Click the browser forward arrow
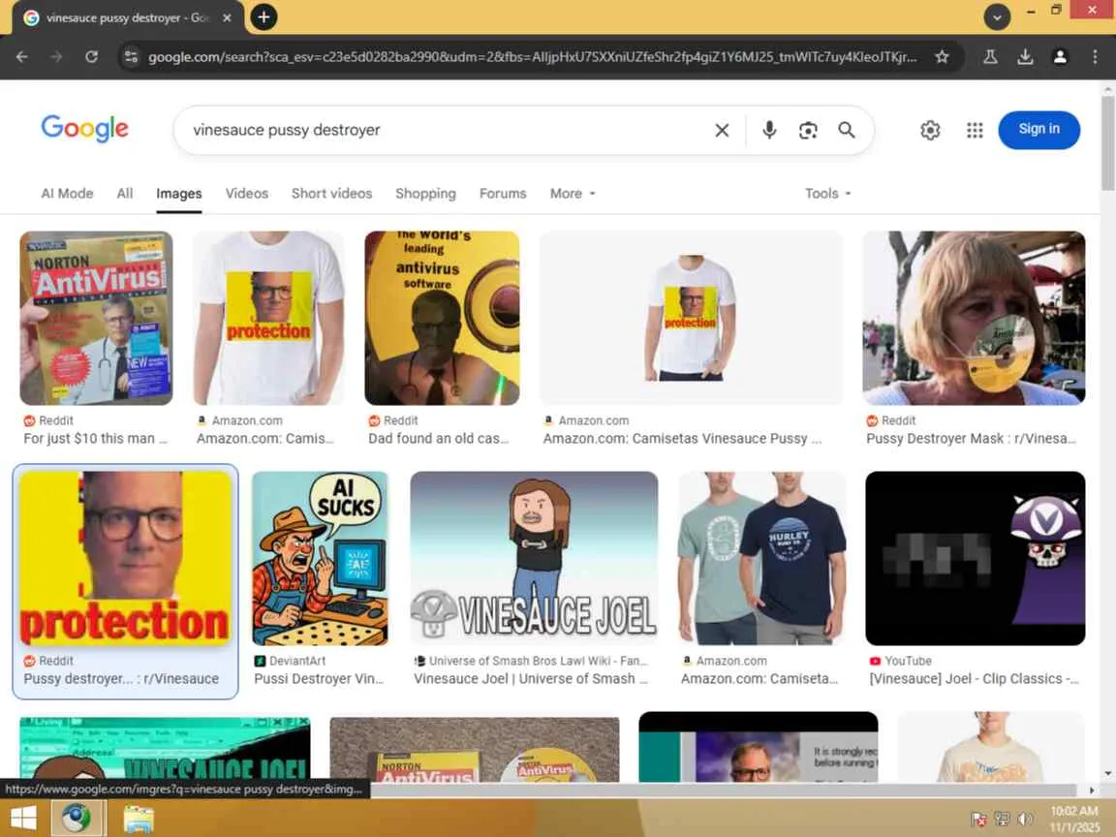The width and height of the screenshot is (1116, 837). click(56, 57)
